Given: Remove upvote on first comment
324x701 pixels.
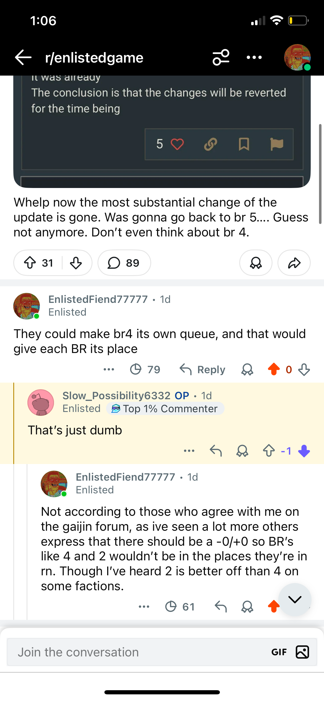Looking at the screenshot, I should pyautogui.click(x=274, y=369).
